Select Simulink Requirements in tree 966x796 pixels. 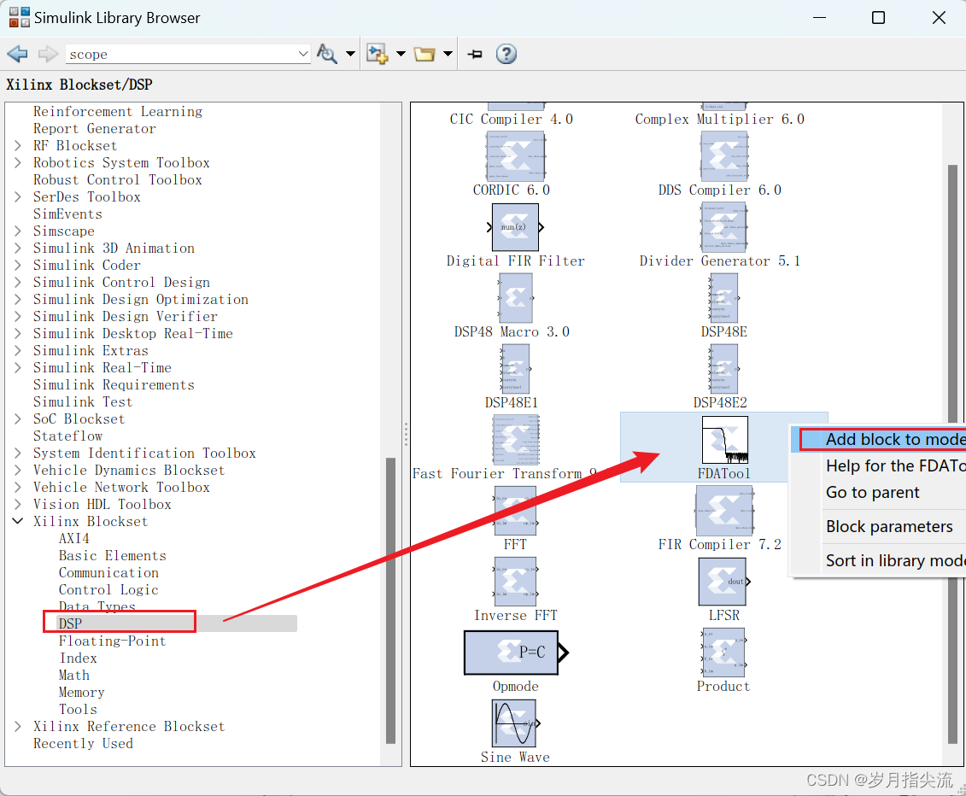point(114,385)
